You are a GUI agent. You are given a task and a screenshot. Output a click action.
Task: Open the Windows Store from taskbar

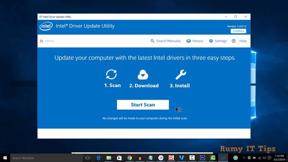click(x=119, y=158)
